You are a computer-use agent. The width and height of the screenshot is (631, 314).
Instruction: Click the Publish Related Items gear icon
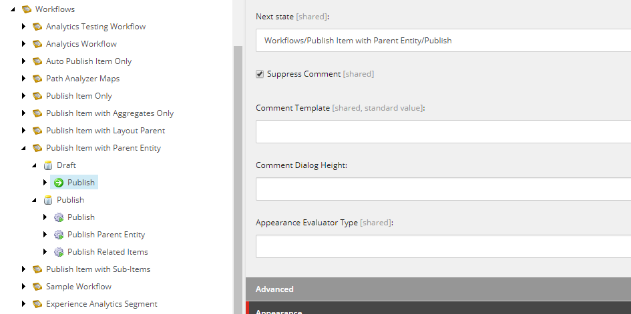coord(59,252)
